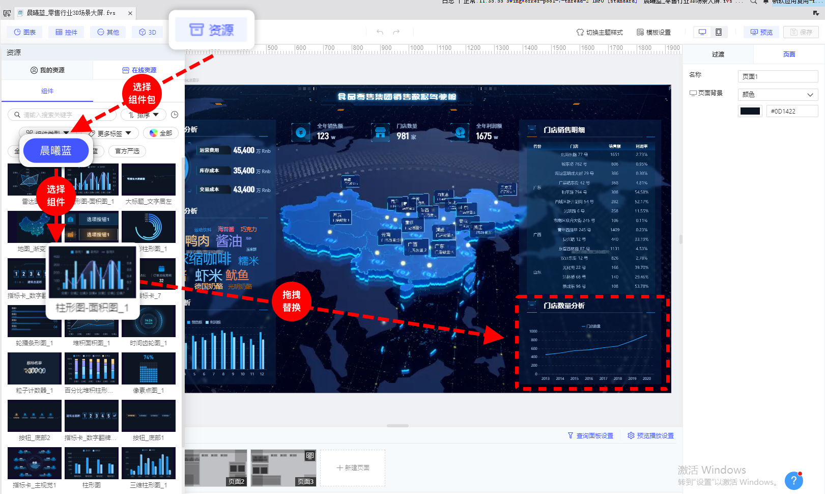Viewport: 825px width, 494px height.
Task: Open 预览播放设置 preview playback settings
Action: coord(650,435)
